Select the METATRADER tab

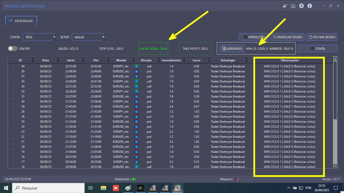pyautogui.click(x=21, y=21)
